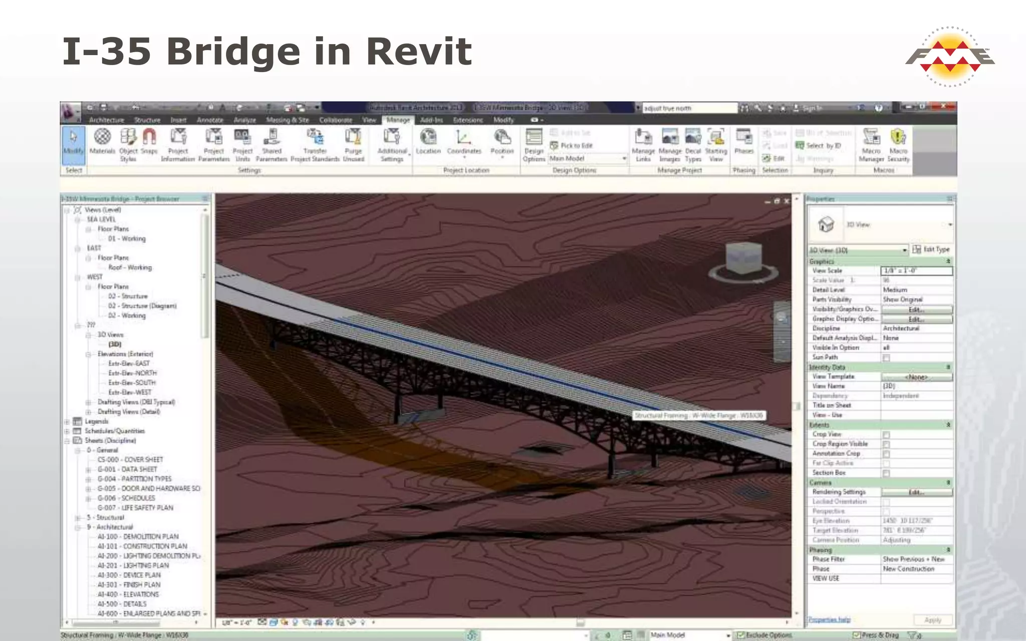
Task: Enable the Crop View checkbox
Action: click(x=886, y=435)
